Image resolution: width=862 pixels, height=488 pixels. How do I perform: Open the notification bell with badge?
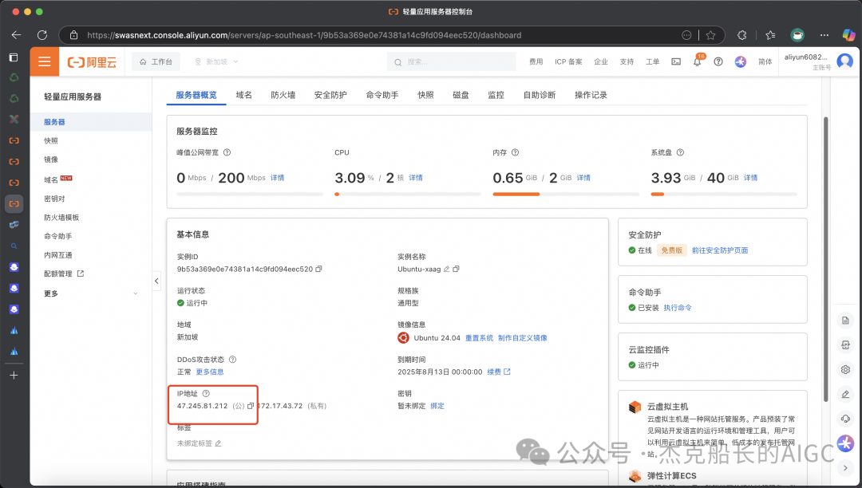697,61
